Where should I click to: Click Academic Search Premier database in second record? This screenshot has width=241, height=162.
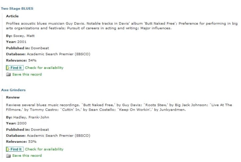coord(59,136)
